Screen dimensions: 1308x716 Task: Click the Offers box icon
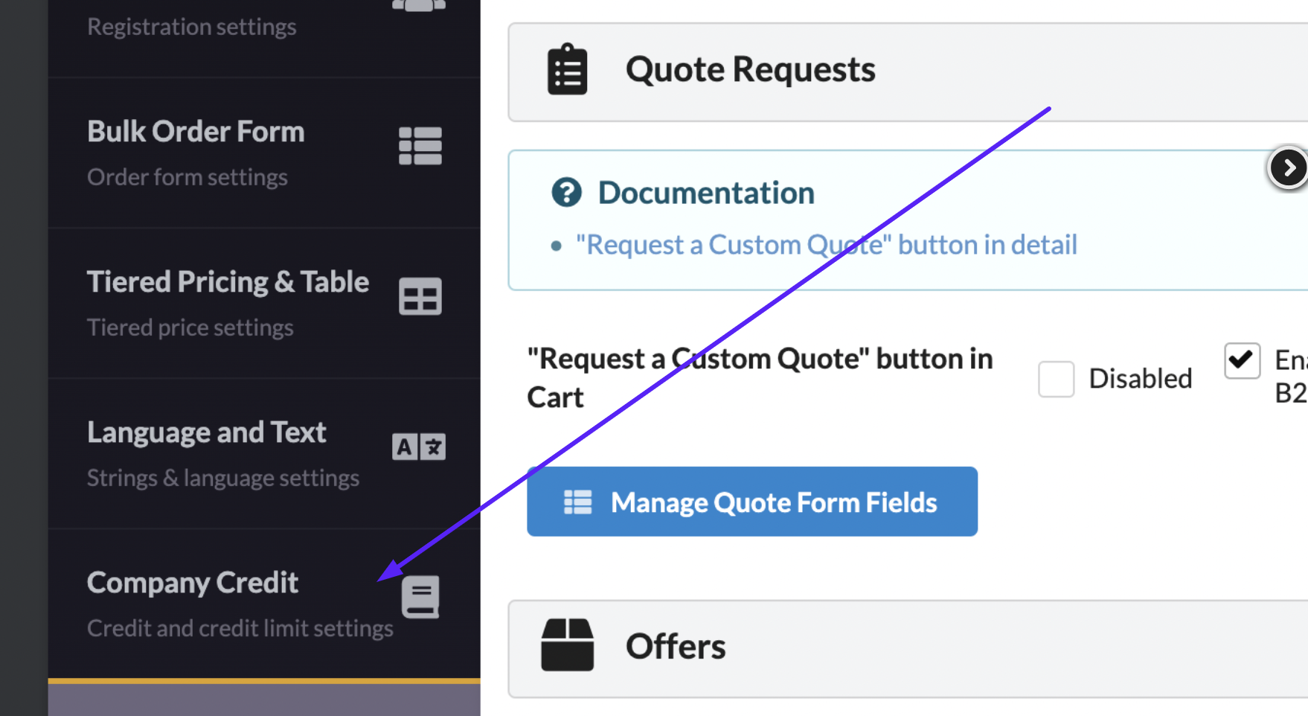tap(567, 645)
